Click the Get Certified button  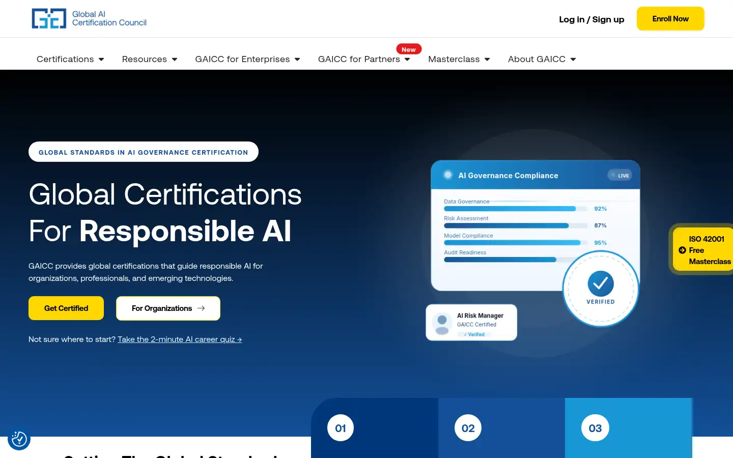(x=66, y=308)
